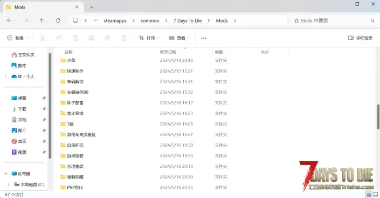Select the 快速制作 folder
The image size is (380, 198).
[72, 71]
